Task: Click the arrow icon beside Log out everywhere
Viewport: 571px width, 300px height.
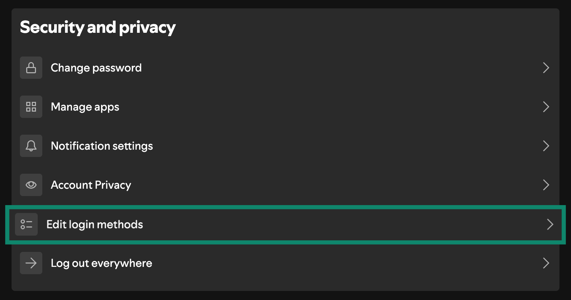Action: click(x=31, y=263)
